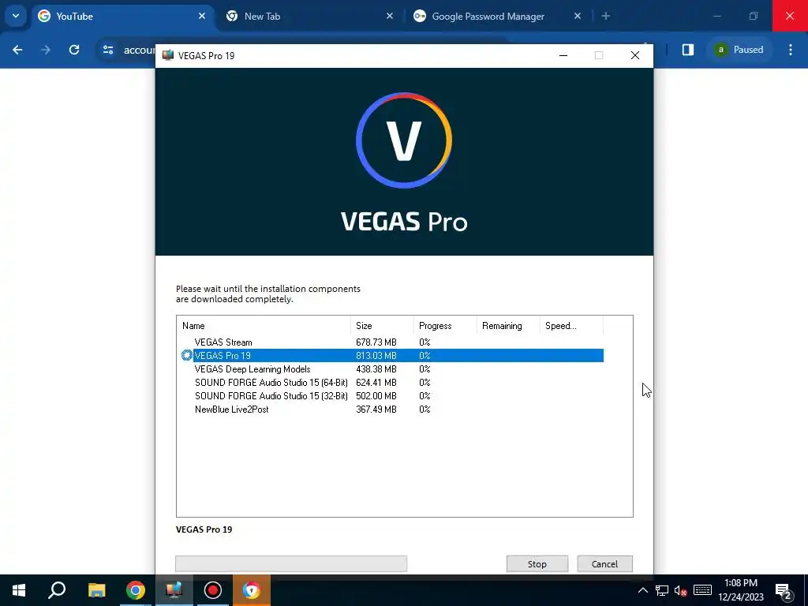
Task: Show hidden system tray icons
Action: point(642,590)
